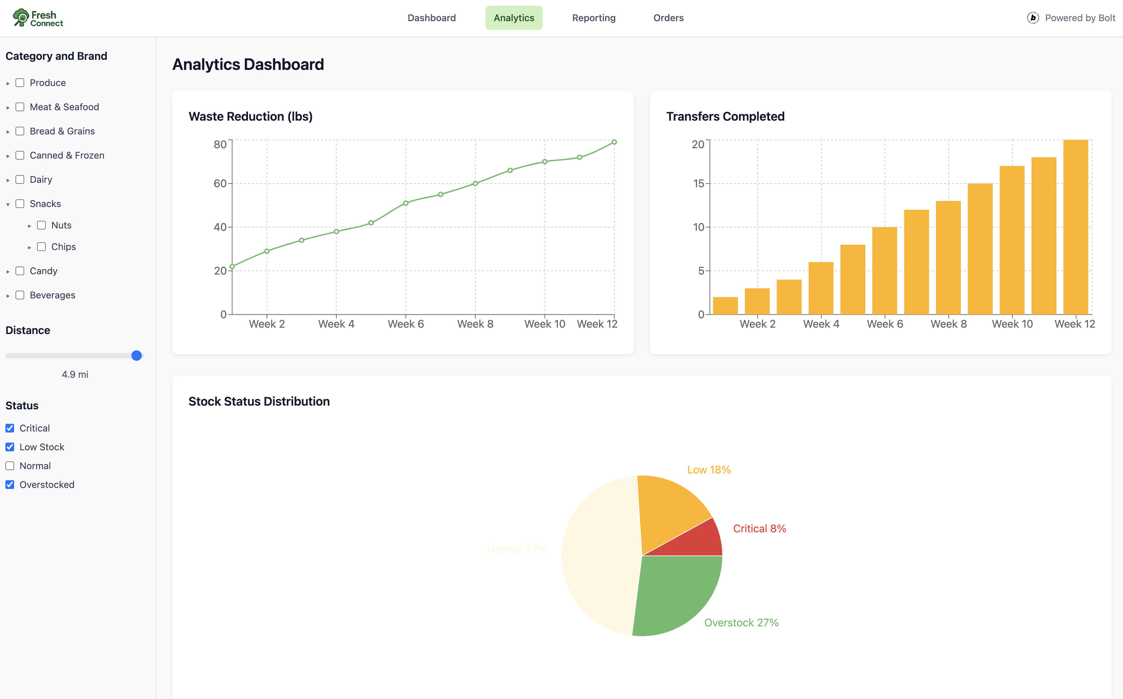Open the Orders tab
This screenshot has height=699, width=1123.
click(x=668, y=17)
